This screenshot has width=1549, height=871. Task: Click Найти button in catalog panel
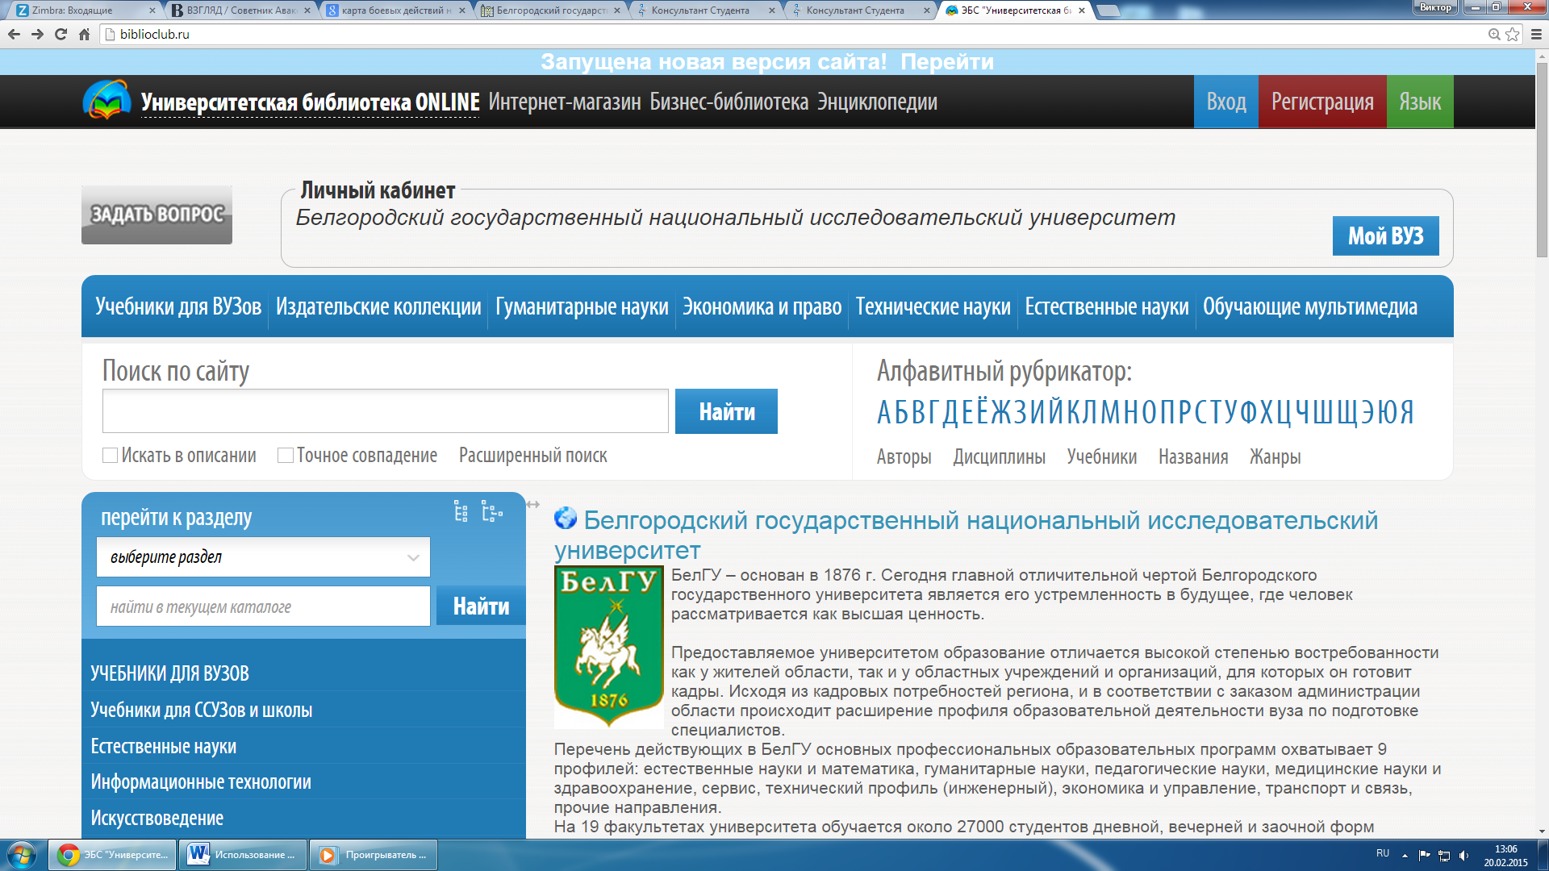[x=481, y=606]
